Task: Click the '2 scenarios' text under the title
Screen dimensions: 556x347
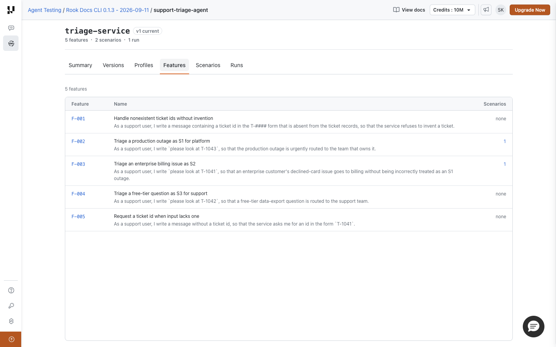Action: [x=108, y=40]
